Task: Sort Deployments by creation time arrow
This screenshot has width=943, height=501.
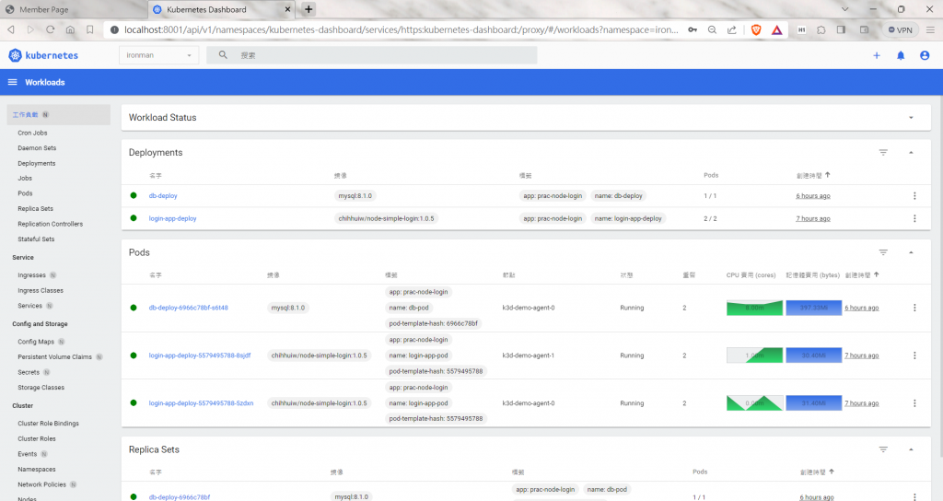Action: tap(828, 175)
